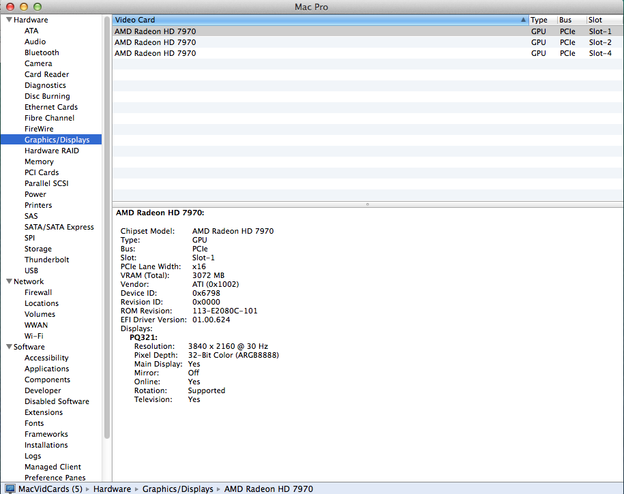624x494 pixels.
Task: Open Logs under Software
Action: [33, 456]
